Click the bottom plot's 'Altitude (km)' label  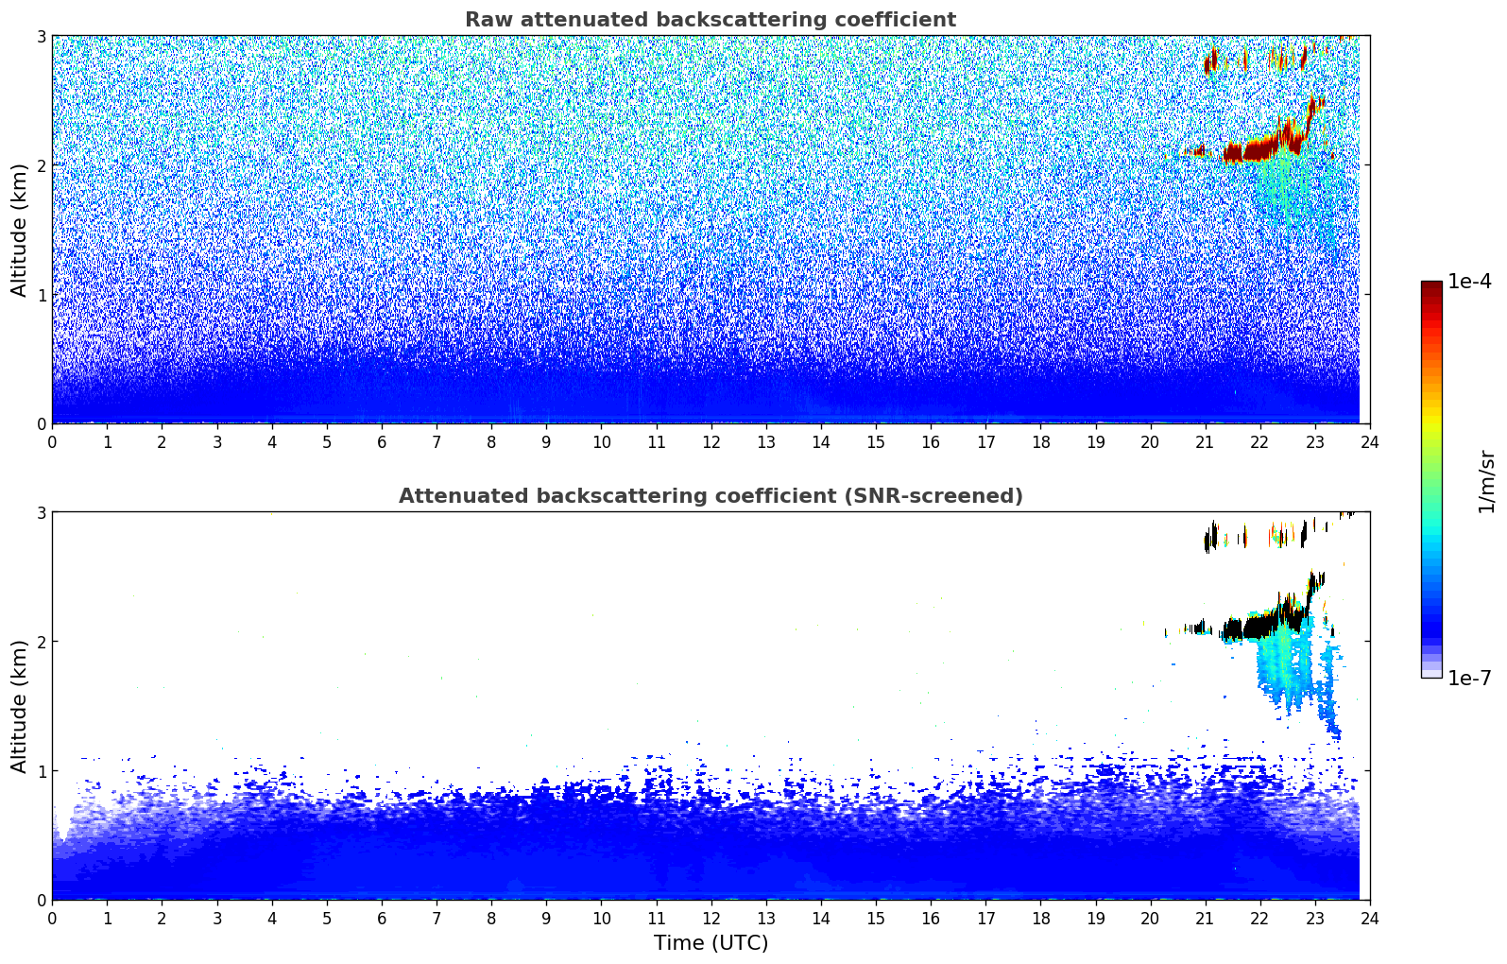(19, 706)
